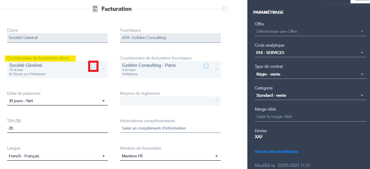Expand the Golden Consulting - Paris address chevron
Screen dimensions: 370x169
216,69
